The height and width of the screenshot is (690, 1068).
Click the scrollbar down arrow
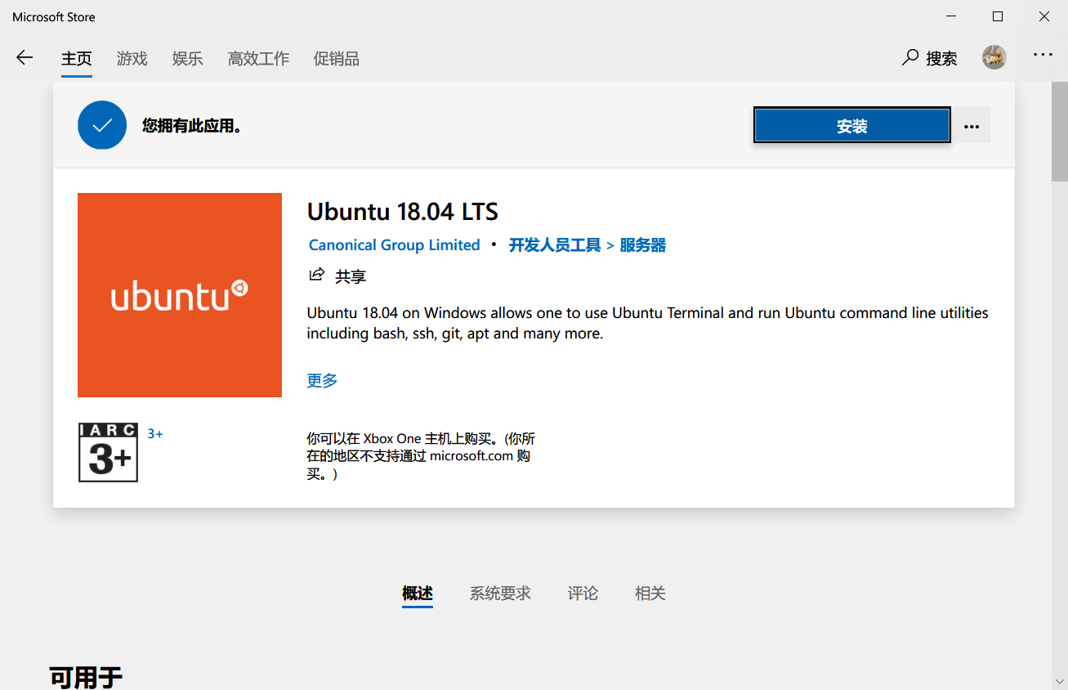(x=1059, y=682)
